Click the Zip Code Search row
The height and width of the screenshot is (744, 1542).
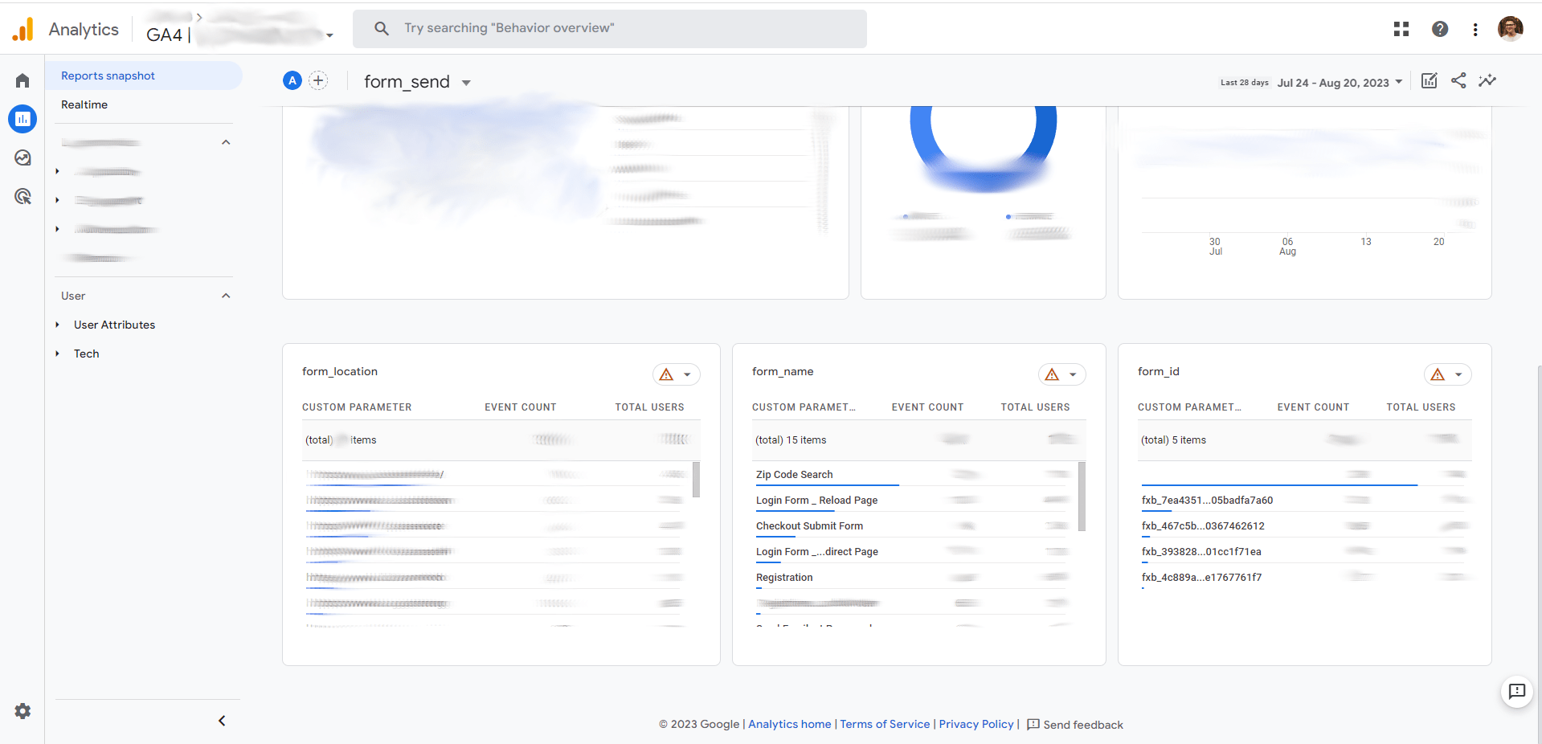point(912,475)
